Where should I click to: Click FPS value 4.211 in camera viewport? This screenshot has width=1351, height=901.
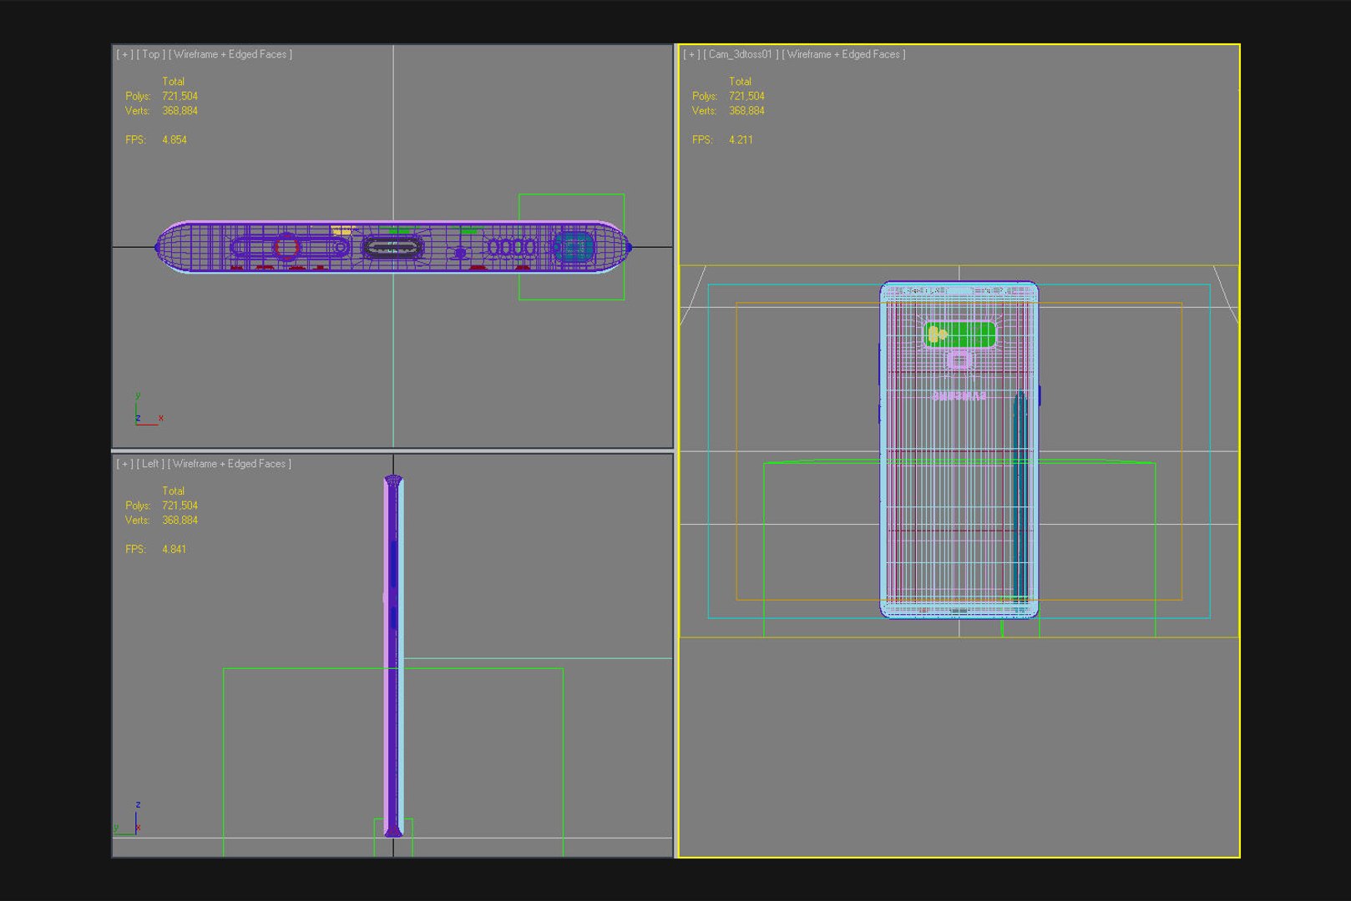(741, 140)
